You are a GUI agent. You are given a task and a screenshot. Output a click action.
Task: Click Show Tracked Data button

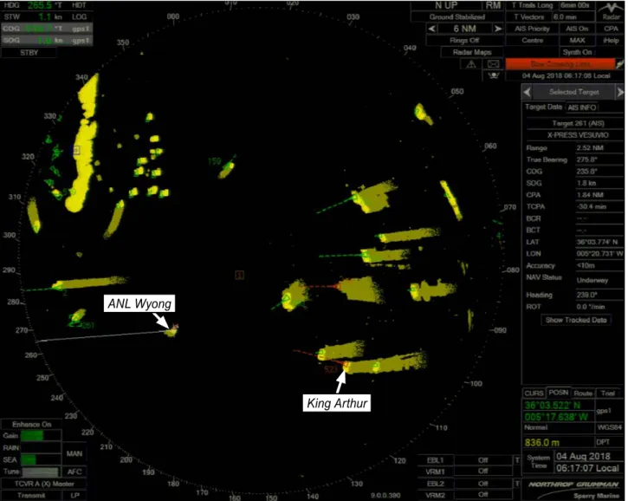point(576,320)
